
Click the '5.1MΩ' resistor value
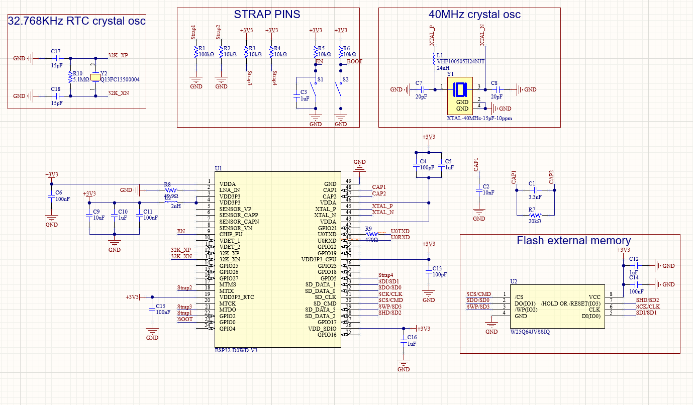pyautogui.click(x=81, y=79)
